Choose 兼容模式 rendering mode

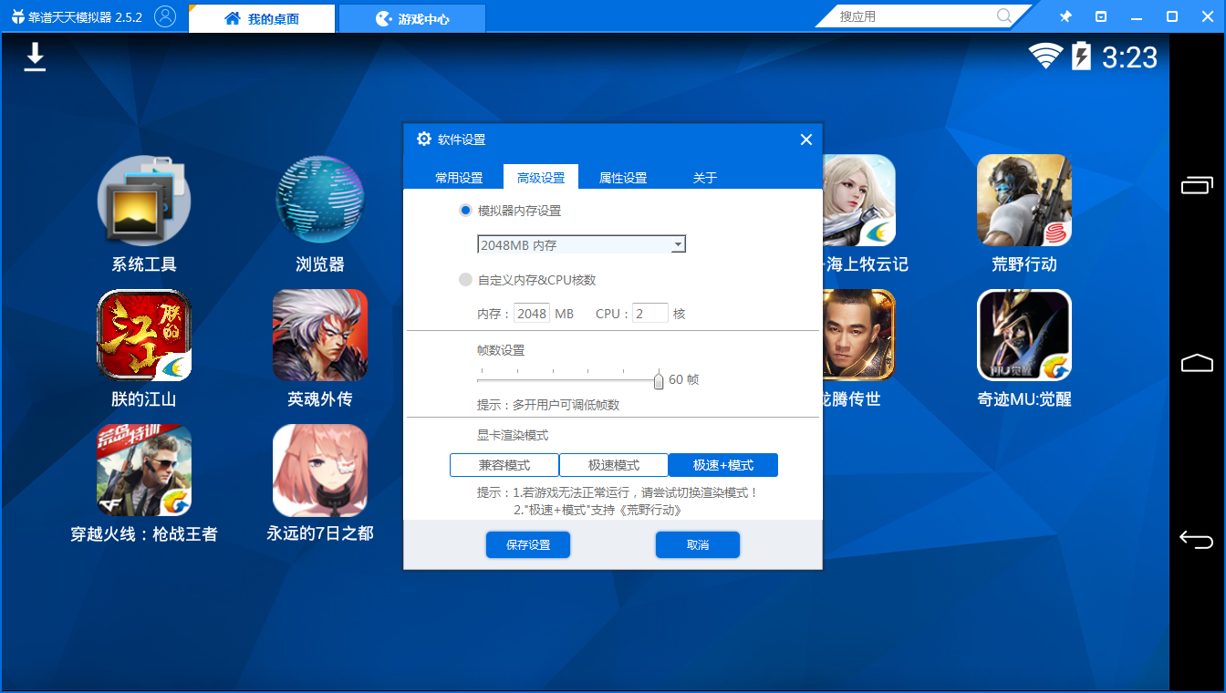504,465
